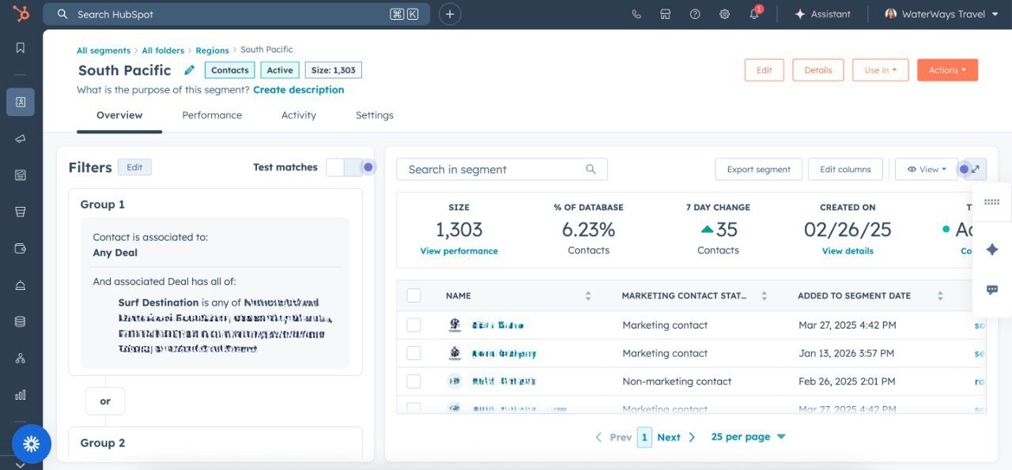Screen dimensions: 1012x470
Task: Click the Create description link
Action: coord(298,90)
